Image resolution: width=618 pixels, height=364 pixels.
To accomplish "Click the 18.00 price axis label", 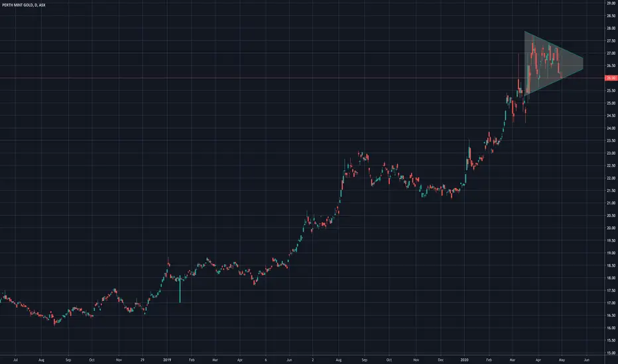I will 611,278.
